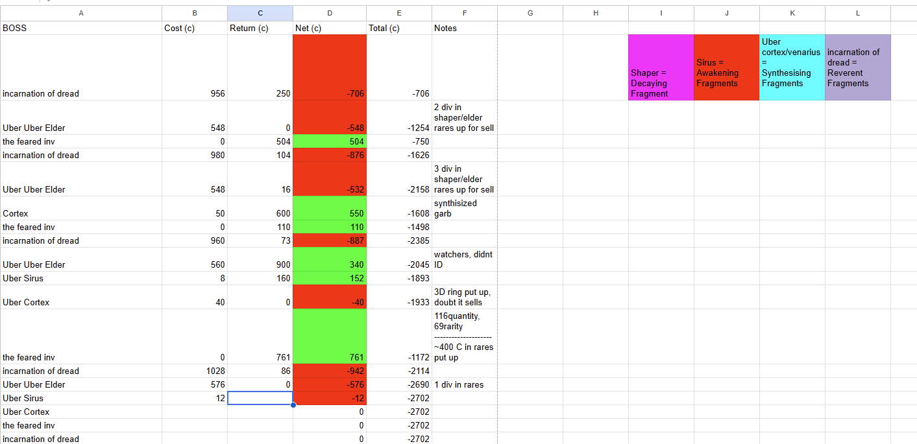Click net cell showing -12

[x=330, y=398]
